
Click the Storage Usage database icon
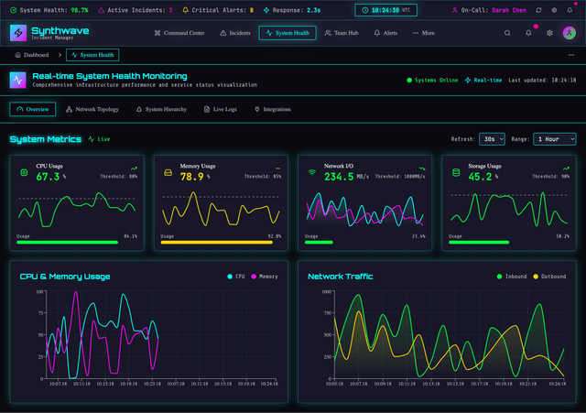pos(456,172)
